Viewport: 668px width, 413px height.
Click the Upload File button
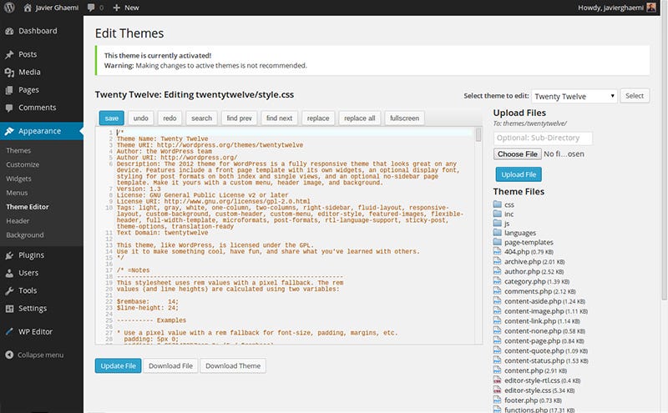519,174
